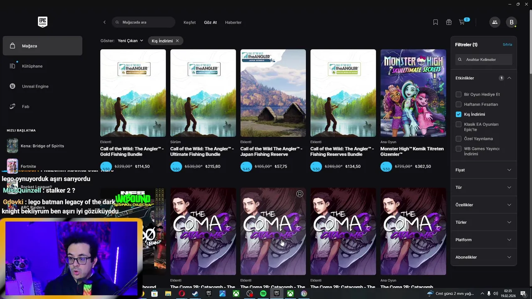Open Unreal Engine in the sidebar
The width and height of the screenshot is (532, 299).
point(42,86)
